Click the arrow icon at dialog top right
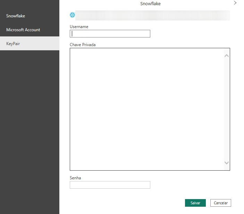This screenshot has height=214, width=244. [x=235, y=3]
